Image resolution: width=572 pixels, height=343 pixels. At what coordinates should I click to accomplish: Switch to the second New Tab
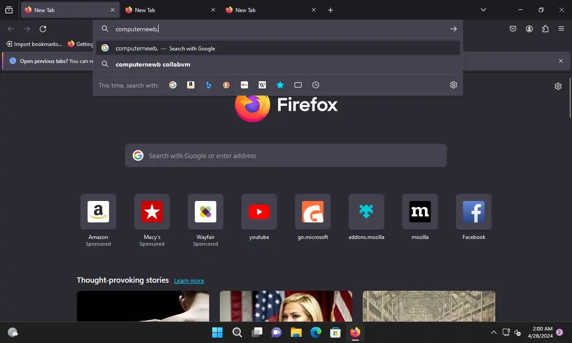pyautogui.click(x=171, y=10)
